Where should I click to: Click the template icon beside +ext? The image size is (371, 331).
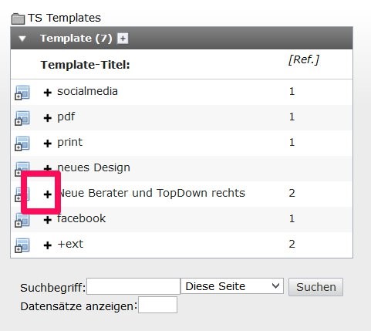click(22, 245)
